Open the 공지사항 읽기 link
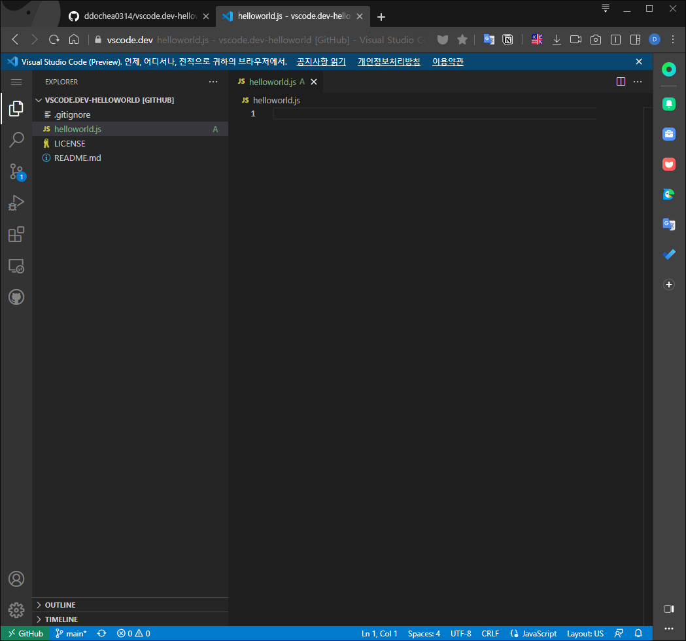The height and width of the screenshot is (641, 686). pyautogui.click(x=321, y=61)
